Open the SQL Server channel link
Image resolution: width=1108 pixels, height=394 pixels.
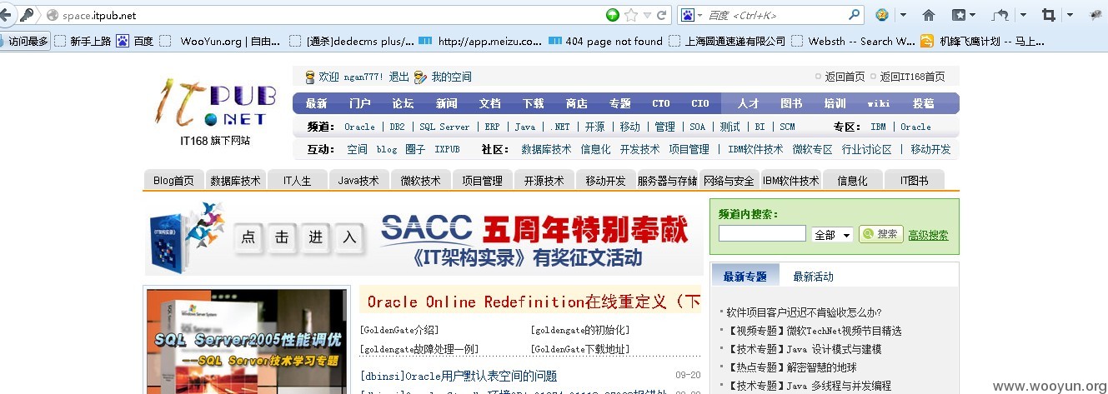click(x=444, y=127)
